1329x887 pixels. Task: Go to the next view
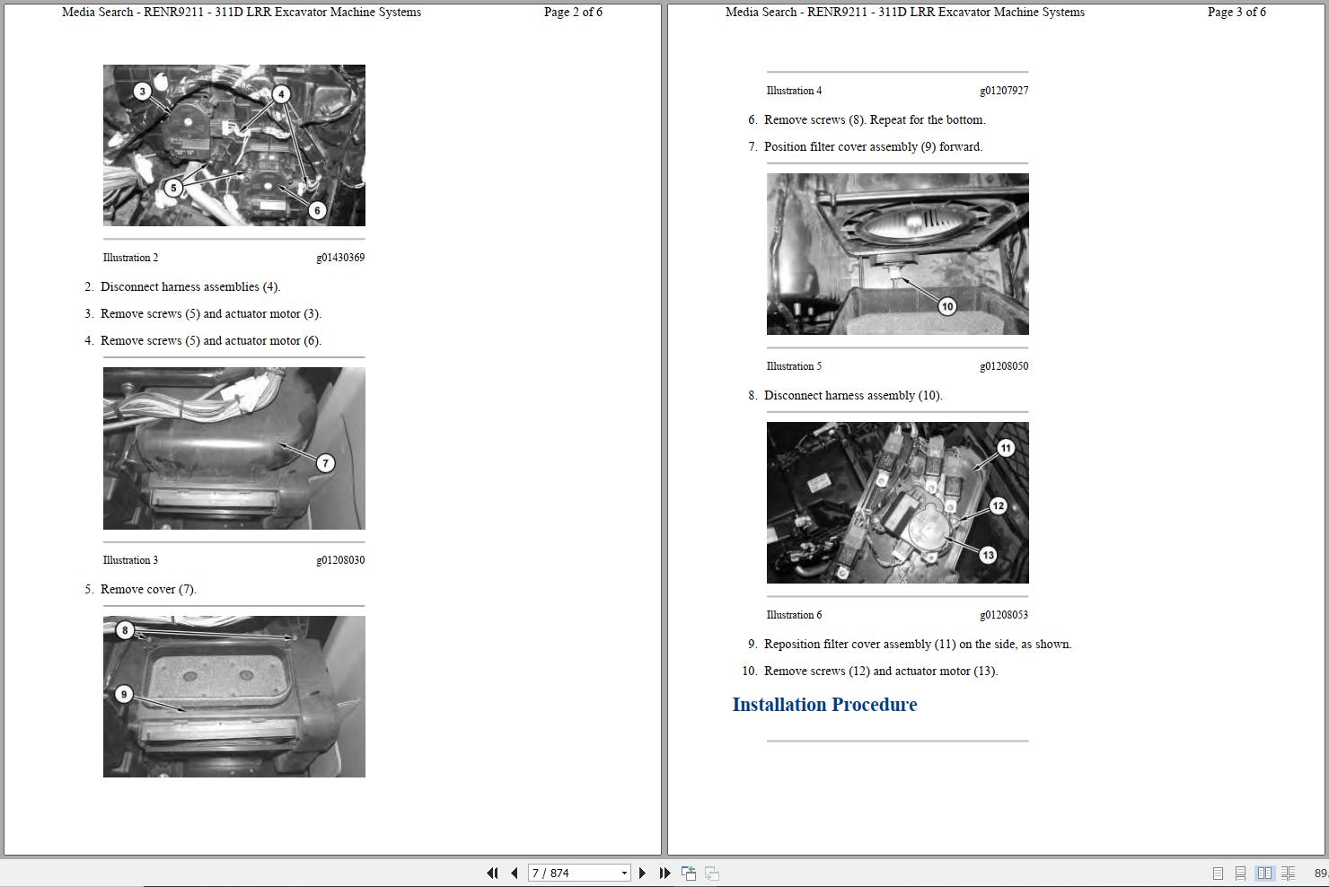[x=710, y=872]
